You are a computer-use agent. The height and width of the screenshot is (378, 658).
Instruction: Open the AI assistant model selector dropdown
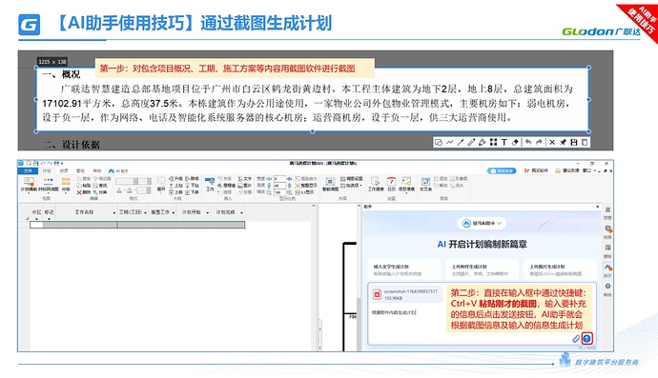[x=482, y=224]
